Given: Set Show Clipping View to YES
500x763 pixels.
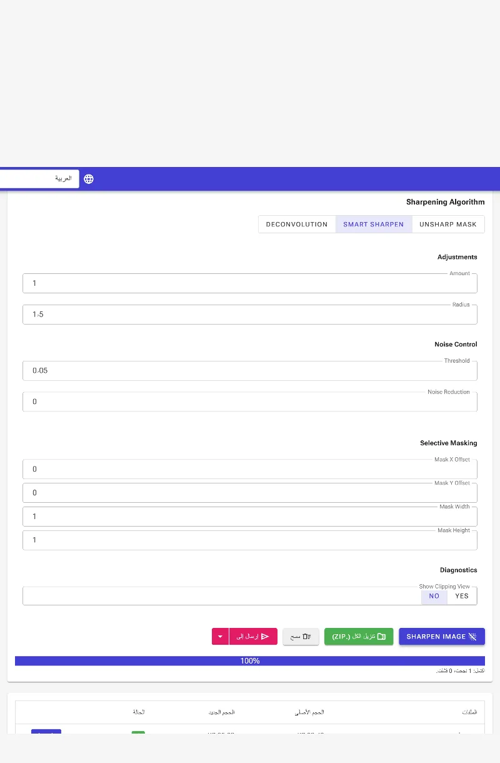Looking at the screenshot, I should (x=462, y=596).
